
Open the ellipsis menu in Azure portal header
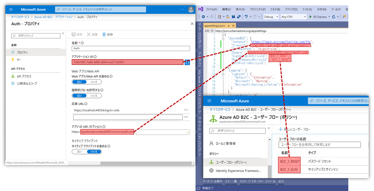click(182, 10)
